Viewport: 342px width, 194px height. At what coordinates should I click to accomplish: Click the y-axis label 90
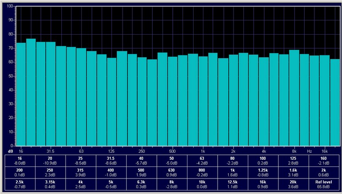11,20
